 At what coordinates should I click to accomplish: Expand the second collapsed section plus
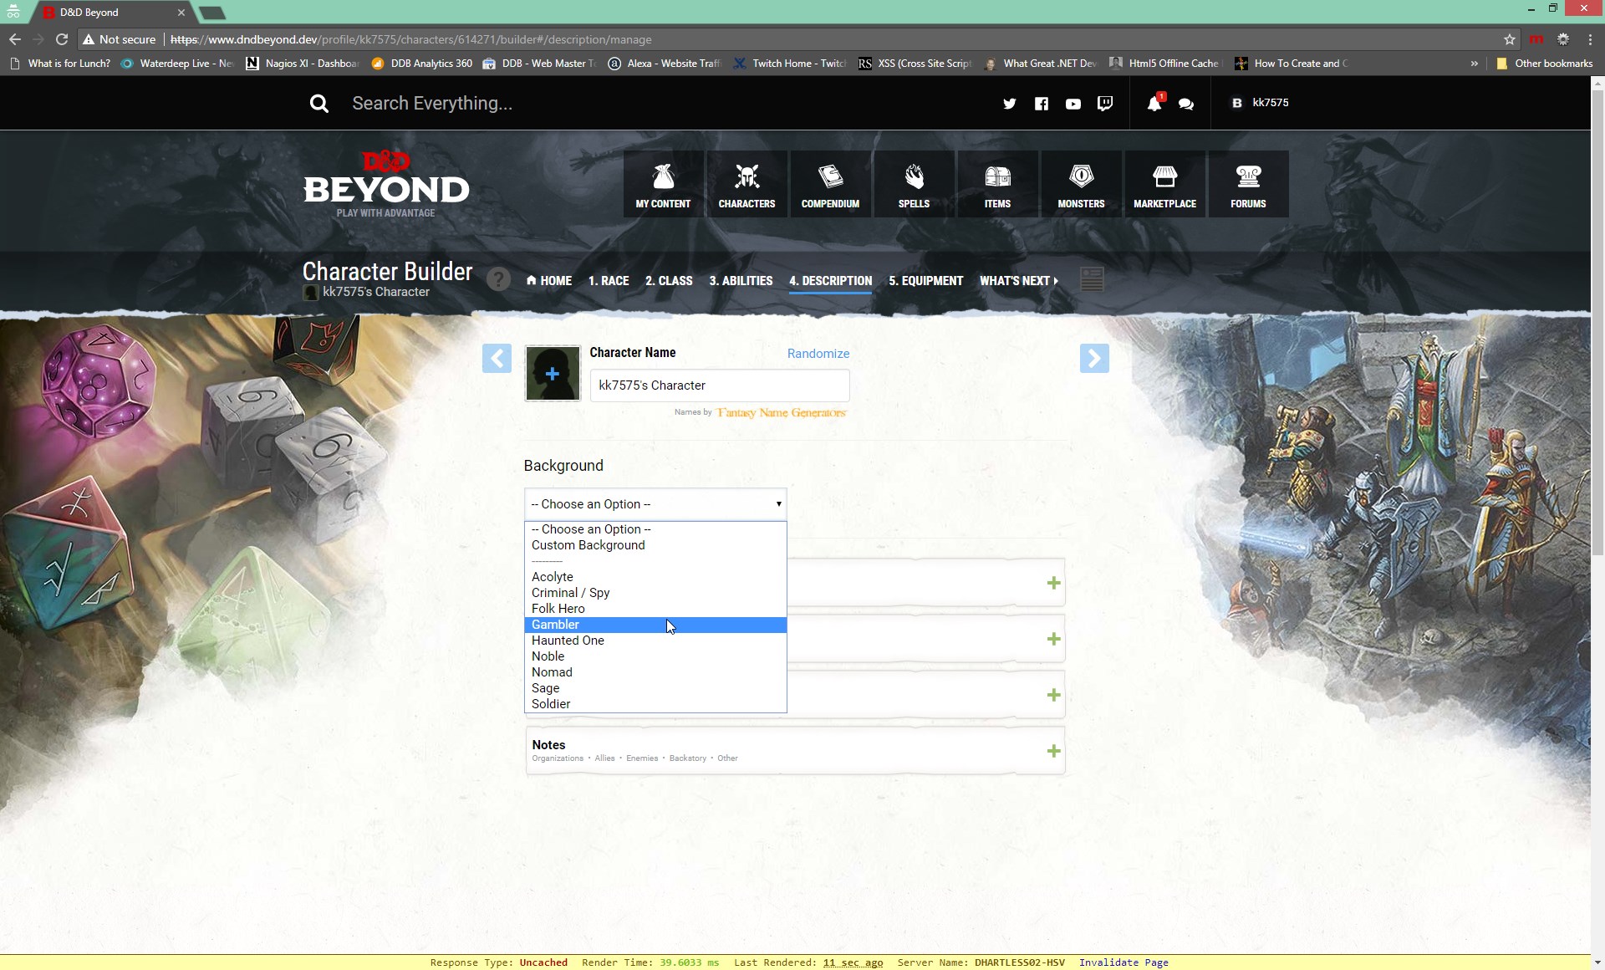(x=1053, y=639)
